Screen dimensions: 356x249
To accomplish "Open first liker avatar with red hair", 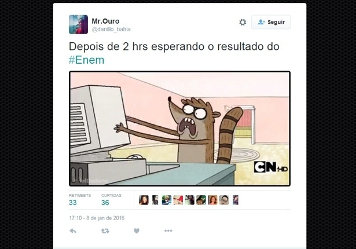I will point(144,200).
